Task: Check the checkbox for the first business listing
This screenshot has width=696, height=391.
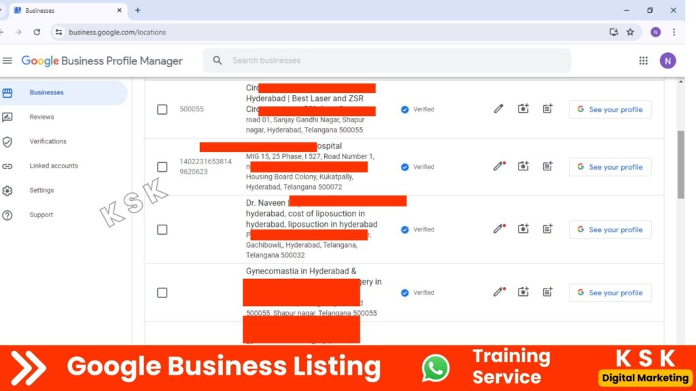Action: click(162, 109)
